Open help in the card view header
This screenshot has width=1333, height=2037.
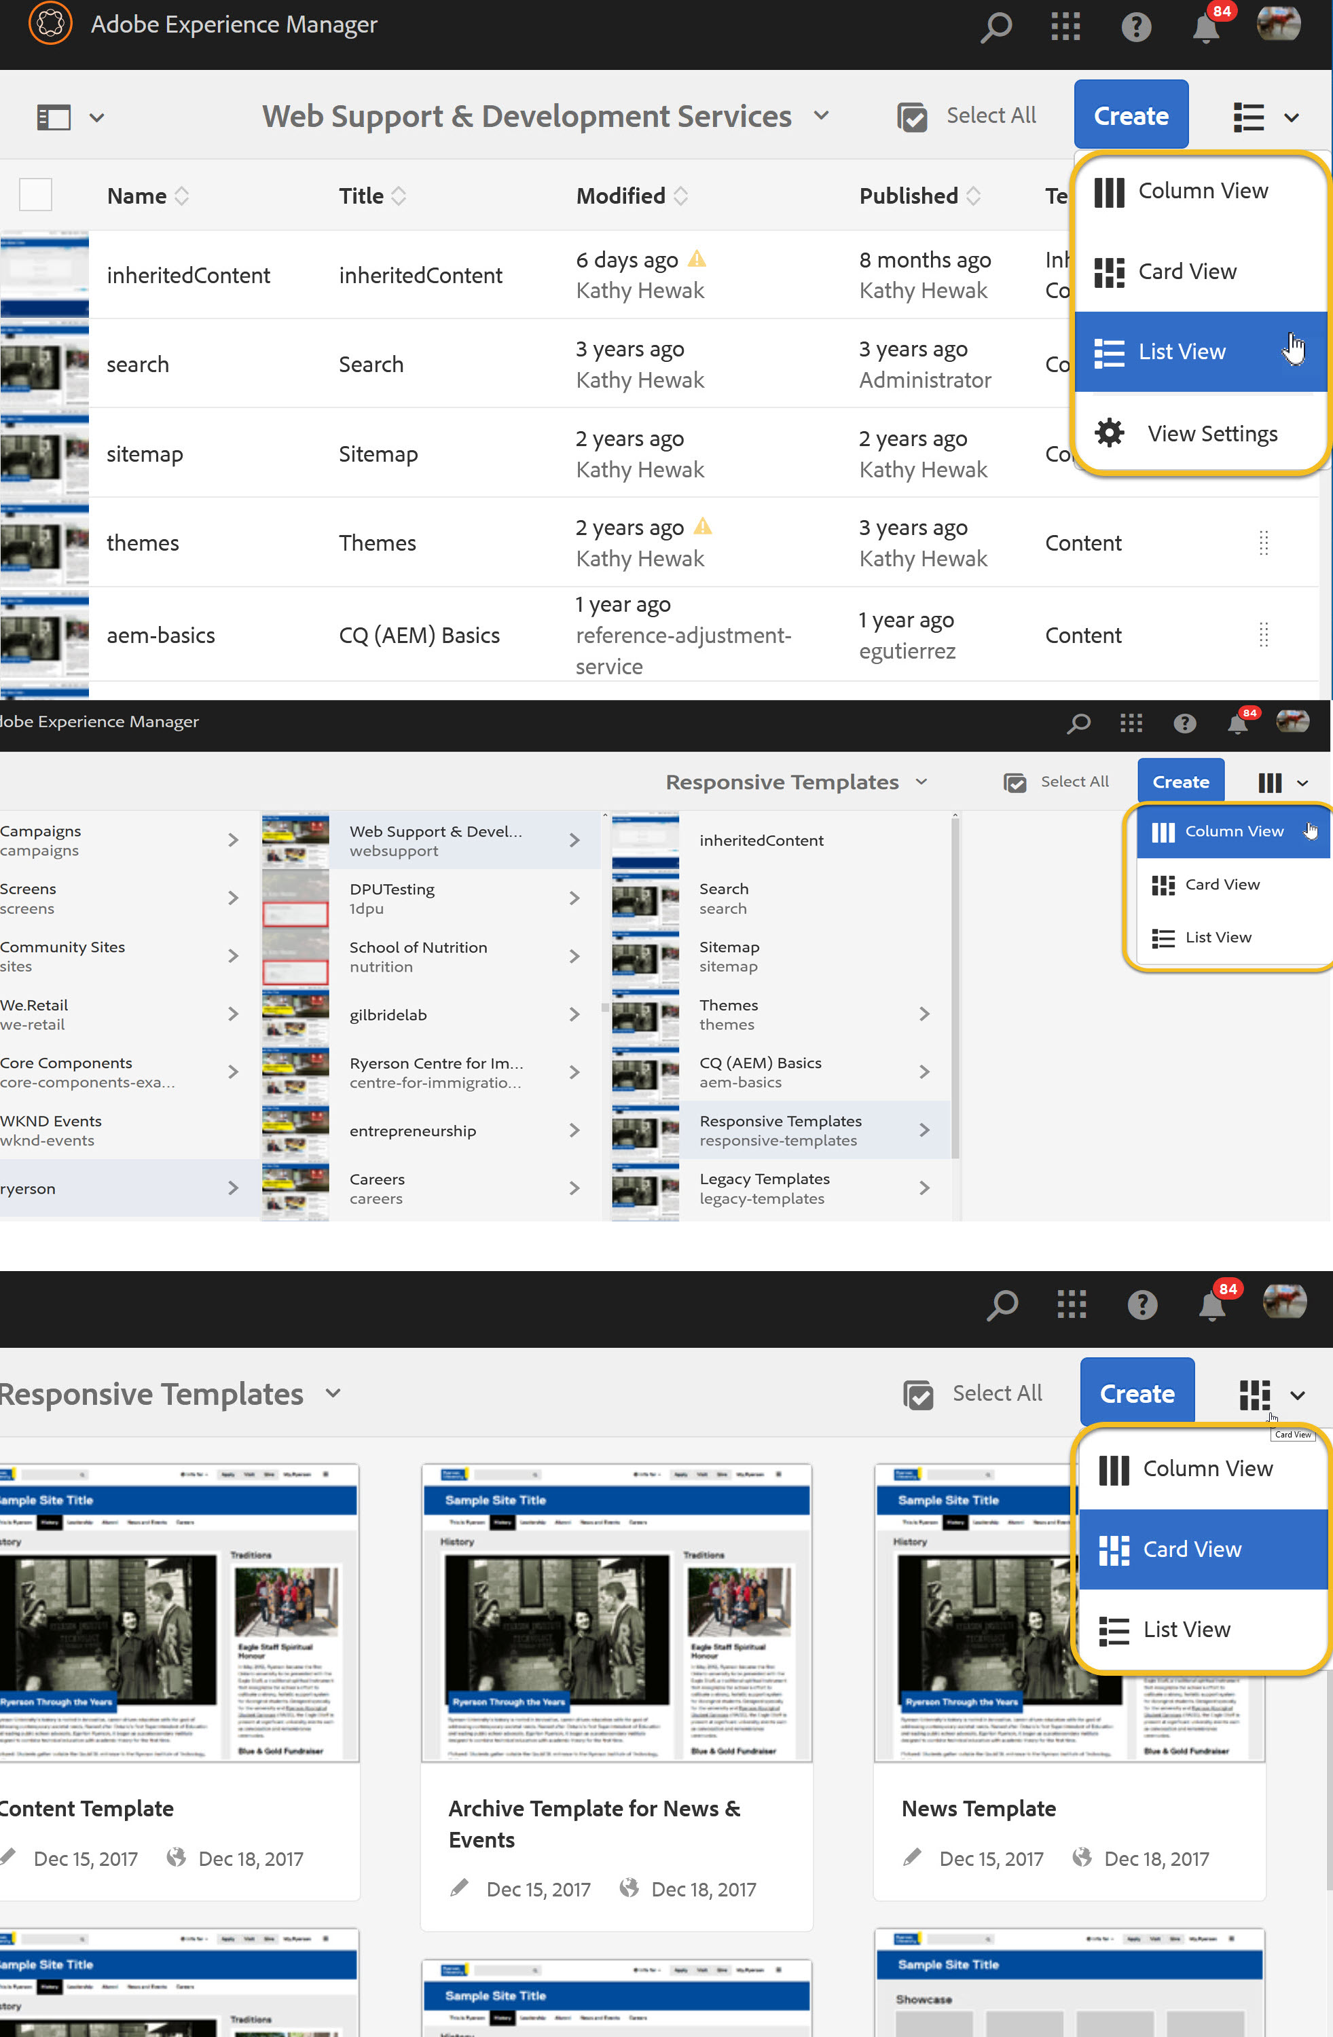pos(1142,1305)
